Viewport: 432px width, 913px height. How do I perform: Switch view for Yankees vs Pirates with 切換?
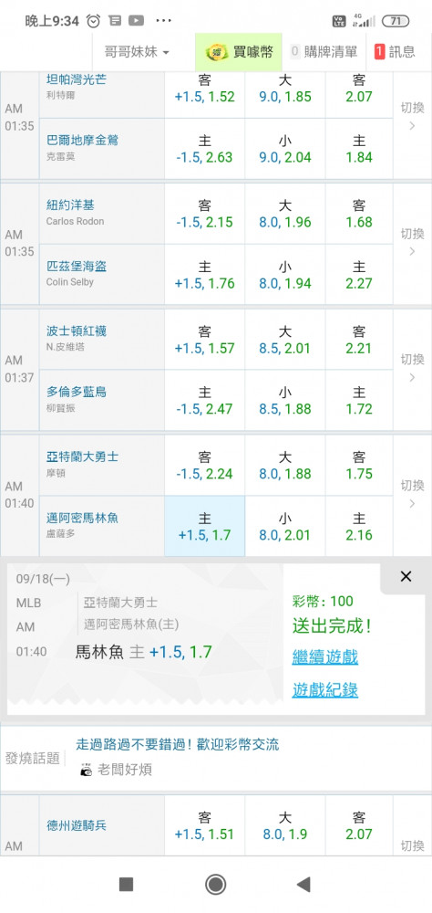(x=412, y=242)
